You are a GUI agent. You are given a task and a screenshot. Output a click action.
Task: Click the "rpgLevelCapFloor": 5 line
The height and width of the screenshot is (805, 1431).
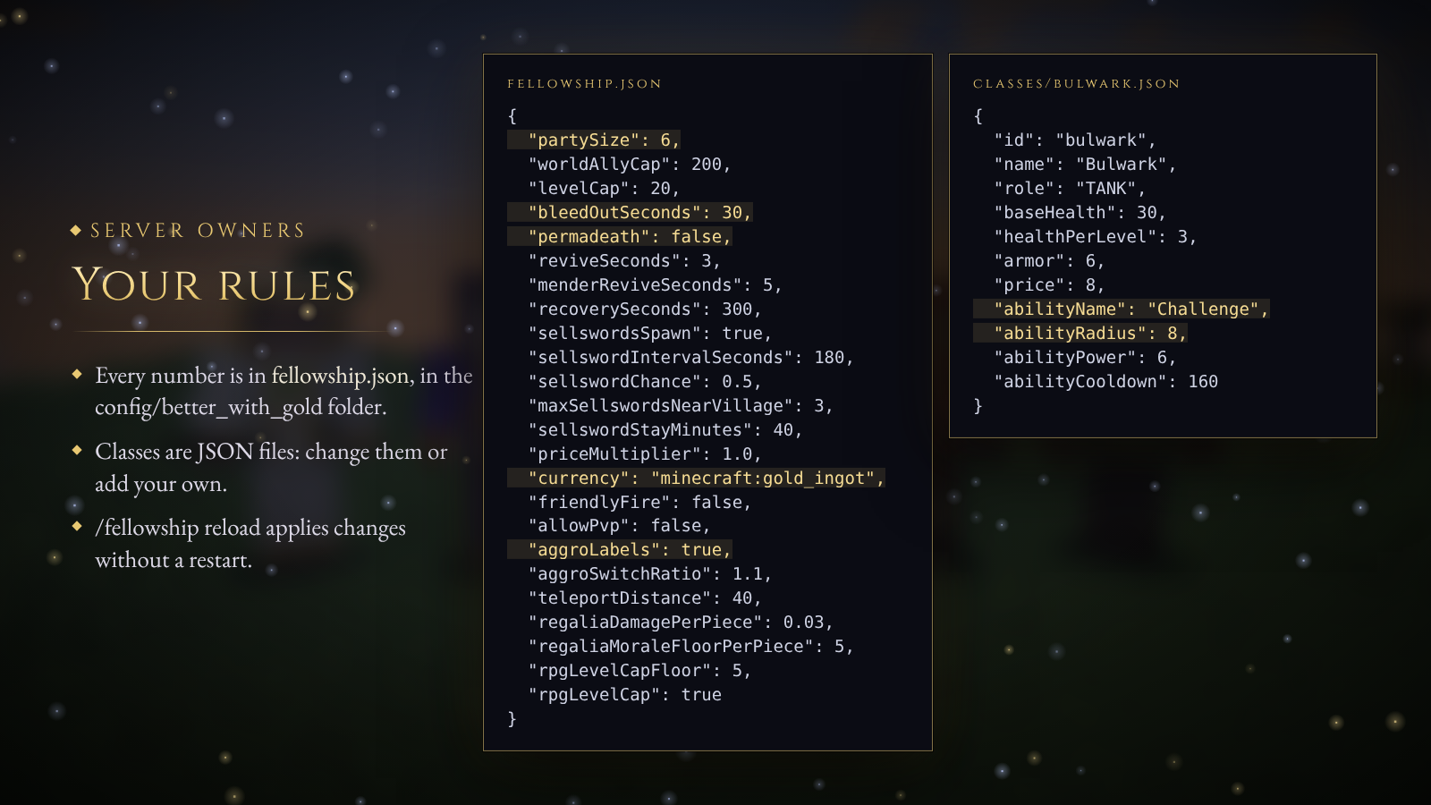[640, 671]
